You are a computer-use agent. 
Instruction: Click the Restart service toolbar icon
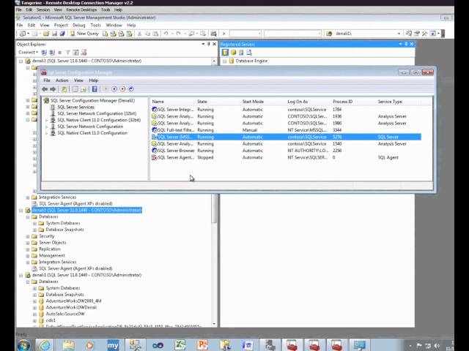[x=131, y=89]
